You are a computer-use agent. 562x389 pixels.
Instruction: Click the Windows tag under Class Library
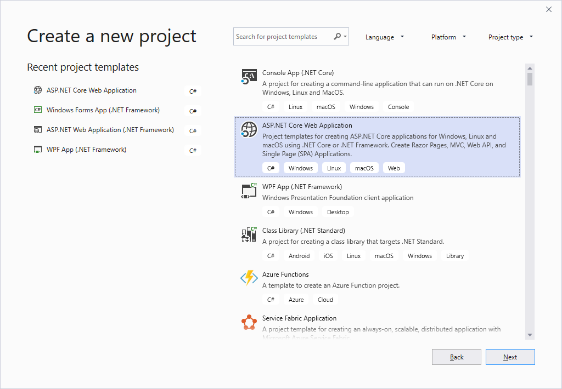pyautogui.click(x=420, y=256)
